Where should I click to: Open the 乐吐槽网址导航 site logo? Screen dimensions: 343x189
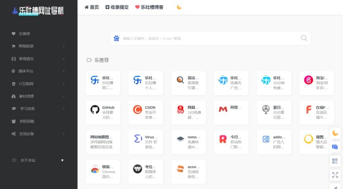(x=38, y=11)
